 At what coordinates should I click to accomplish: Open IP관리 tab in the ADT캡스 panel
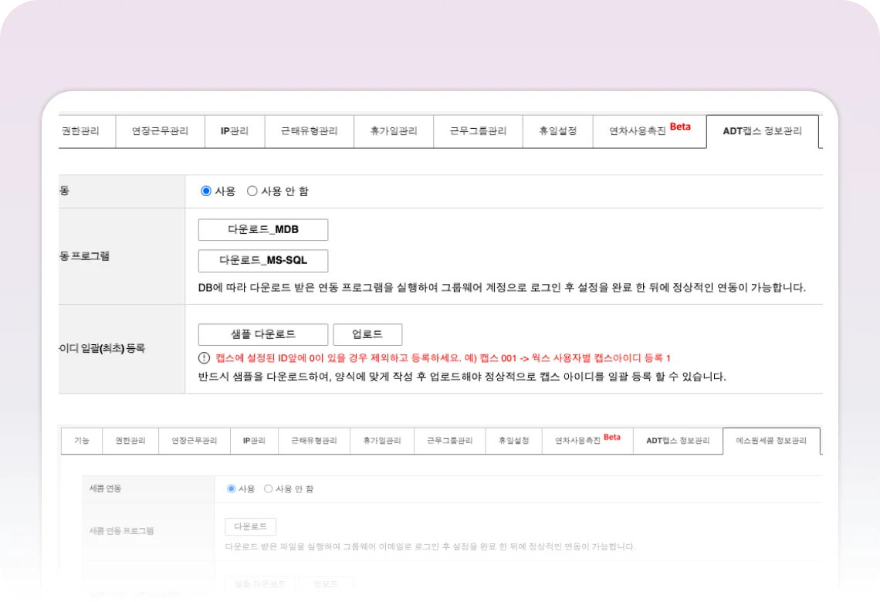pos(235,131)
